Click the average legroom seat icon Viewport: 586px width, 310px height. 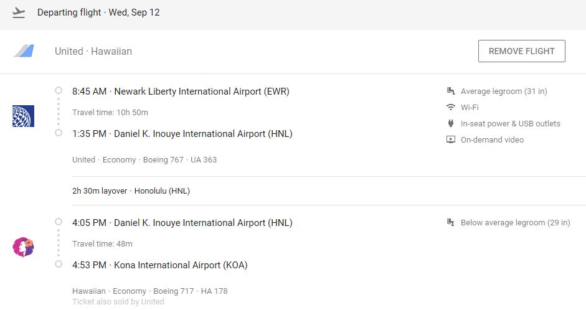(451, 92)
